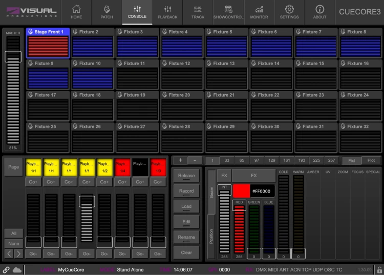Click the Release button
384x275 pixels.
(186, 176)
